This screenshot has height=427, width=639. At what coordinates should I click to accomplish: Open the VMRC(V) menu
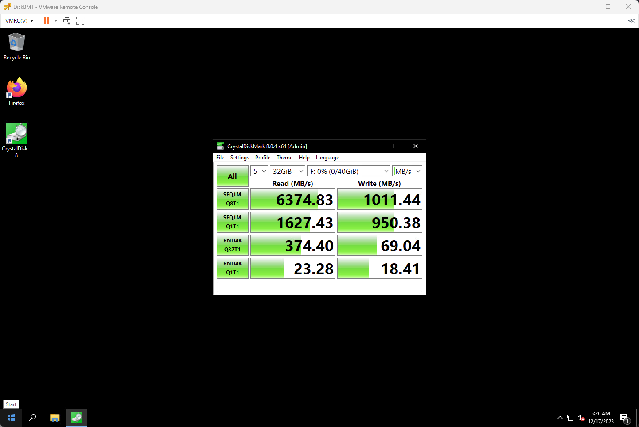pyautogui.click(x=19, y=21)
